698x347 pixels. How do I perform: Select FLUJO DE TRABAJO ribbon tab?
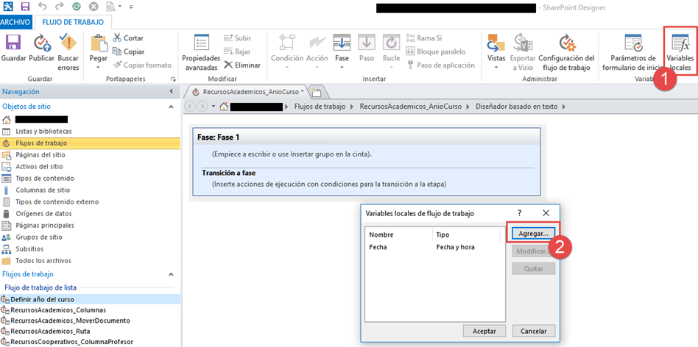73,22
